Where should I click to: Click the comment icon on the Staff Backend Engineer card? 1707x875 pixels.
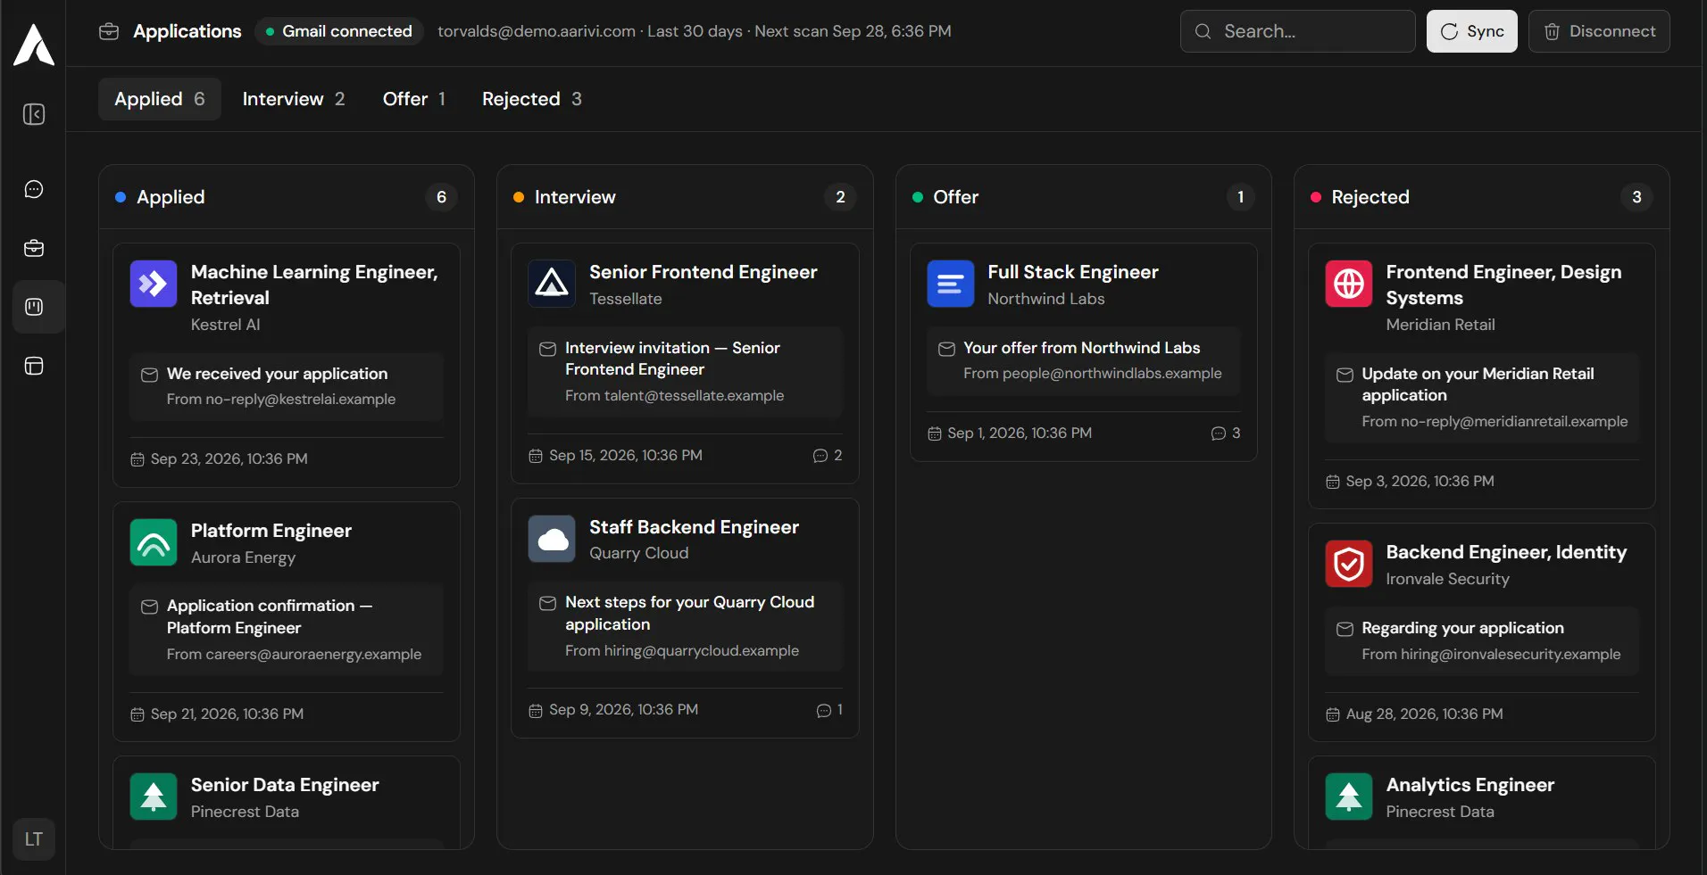(824, 710)
